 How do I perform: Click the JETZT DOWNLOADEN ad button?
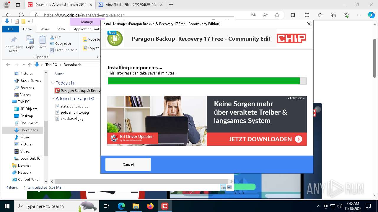[x=257, y=139]
